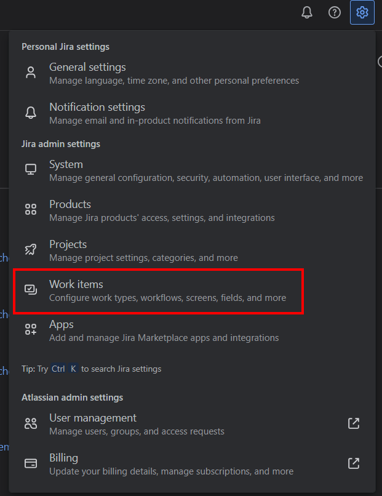Click the Apps grid-plus icon
Screen dimensions: 382x496
[31, 330]
